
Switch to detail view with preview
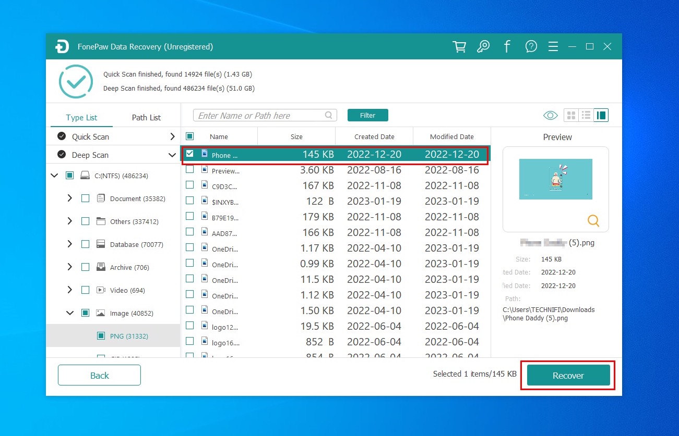tap(601, 116)
